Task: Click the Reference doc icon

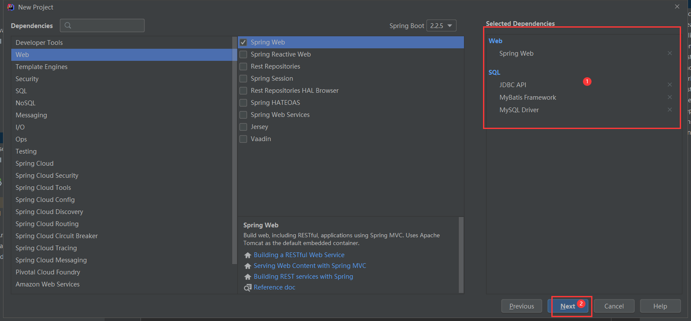Action: [x=248, y=288]
